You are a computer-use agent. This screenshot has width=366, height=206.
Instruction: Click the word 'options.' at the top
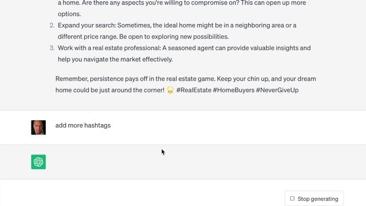69,14
